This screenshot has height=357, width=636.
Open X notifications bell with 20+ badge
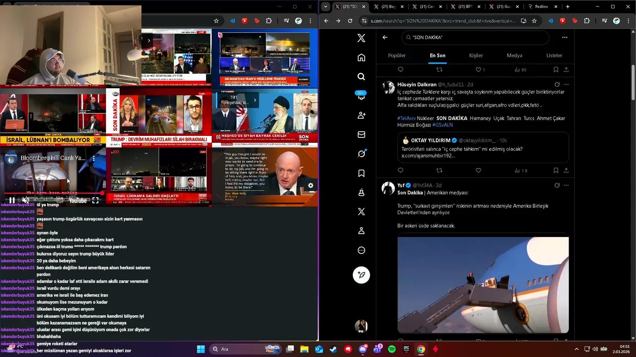click(x=361, y=96)
